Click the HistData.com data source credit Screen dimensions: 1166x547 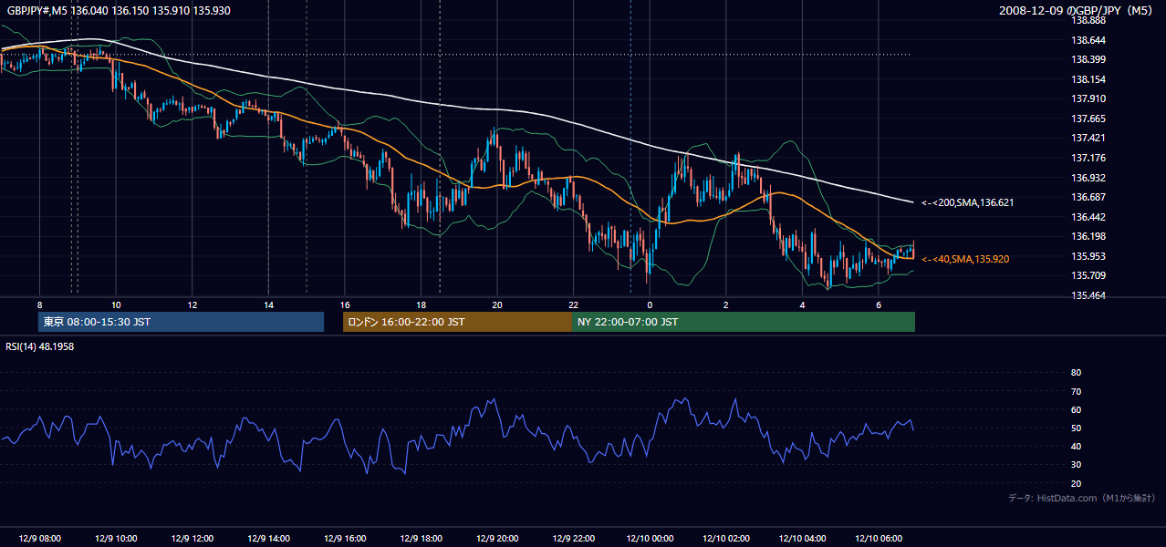pyautogui.click(x=1082, y=498)
